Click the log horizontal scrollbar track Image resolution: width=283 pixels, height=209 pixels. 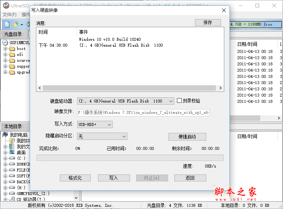[130, 88]
